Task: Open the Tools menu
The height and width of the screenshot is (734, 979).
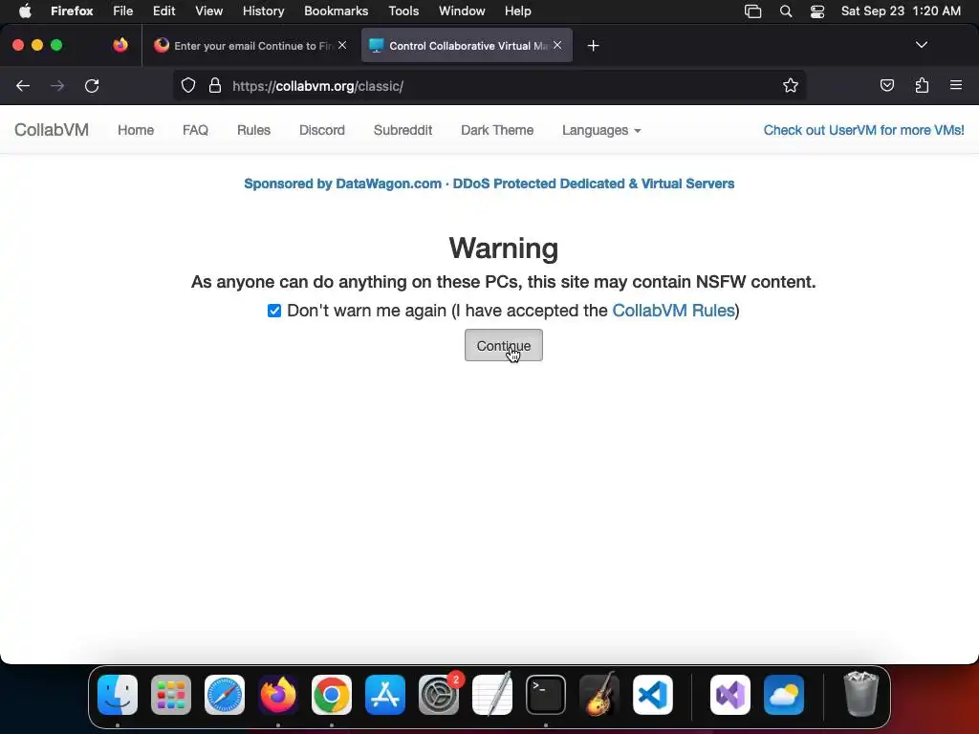Action: tap(403, 11)
